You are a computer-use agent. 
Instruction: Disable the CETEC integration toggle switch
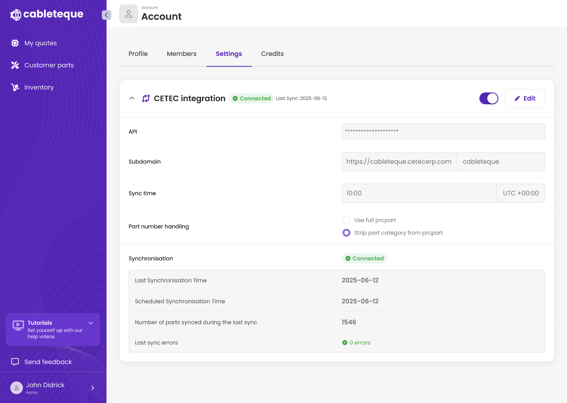(x=488, y=98)
